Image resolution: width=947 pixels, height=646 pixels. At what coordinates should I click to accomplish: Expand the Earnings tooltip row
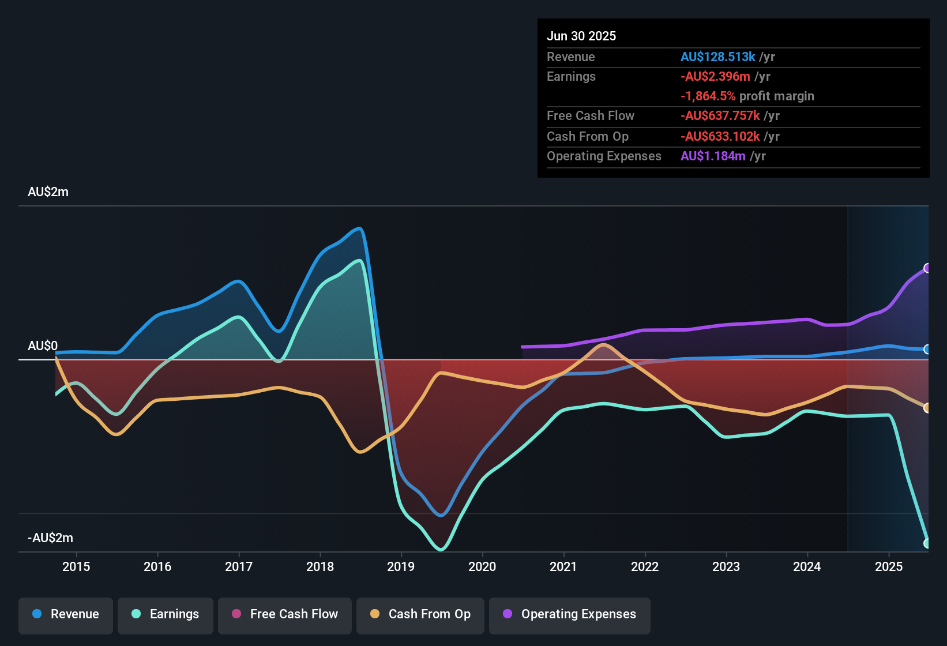point(571,76)
